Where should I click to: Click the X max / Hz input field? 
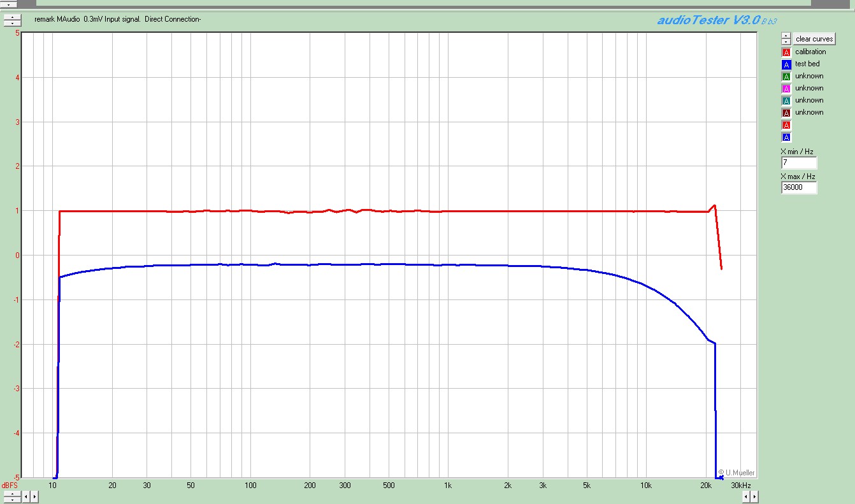point(799,188)
